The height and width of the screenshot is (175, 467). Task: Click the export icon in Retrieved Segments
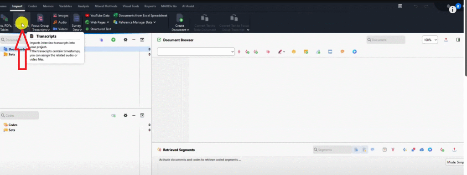pyautogui.click(x=455, y=149)
